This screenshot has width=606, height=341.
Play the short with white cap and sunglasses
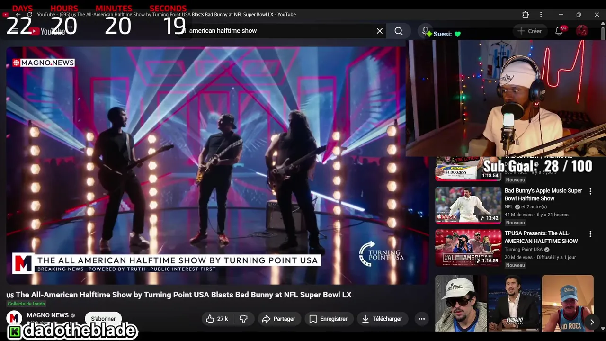tap(461, 303)
